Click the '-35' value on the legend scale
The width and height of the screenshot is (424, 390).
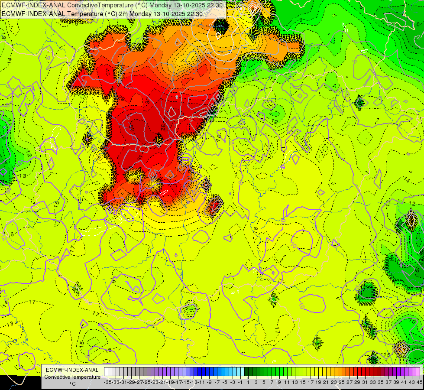pyautogui.click(x=107, y=382)
